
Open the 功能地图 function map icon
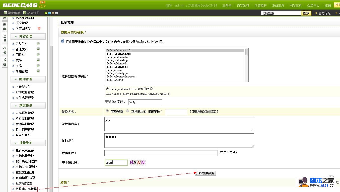[25, 13]
